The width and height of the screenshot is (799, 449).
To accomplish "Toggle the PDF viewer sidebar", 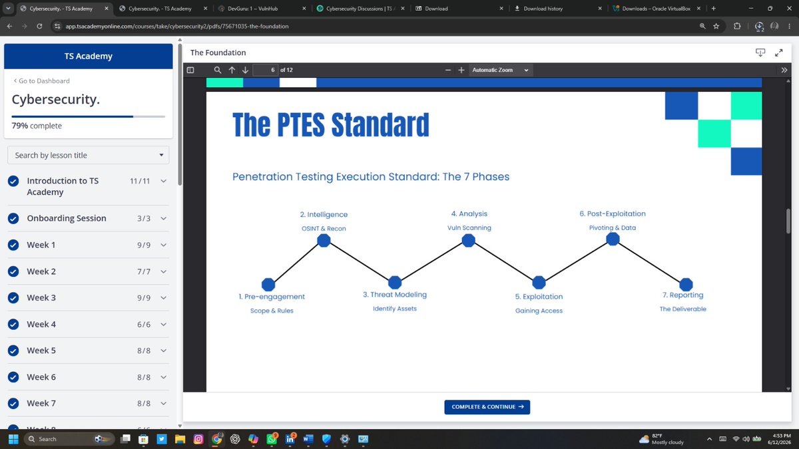I will (190, 70).
